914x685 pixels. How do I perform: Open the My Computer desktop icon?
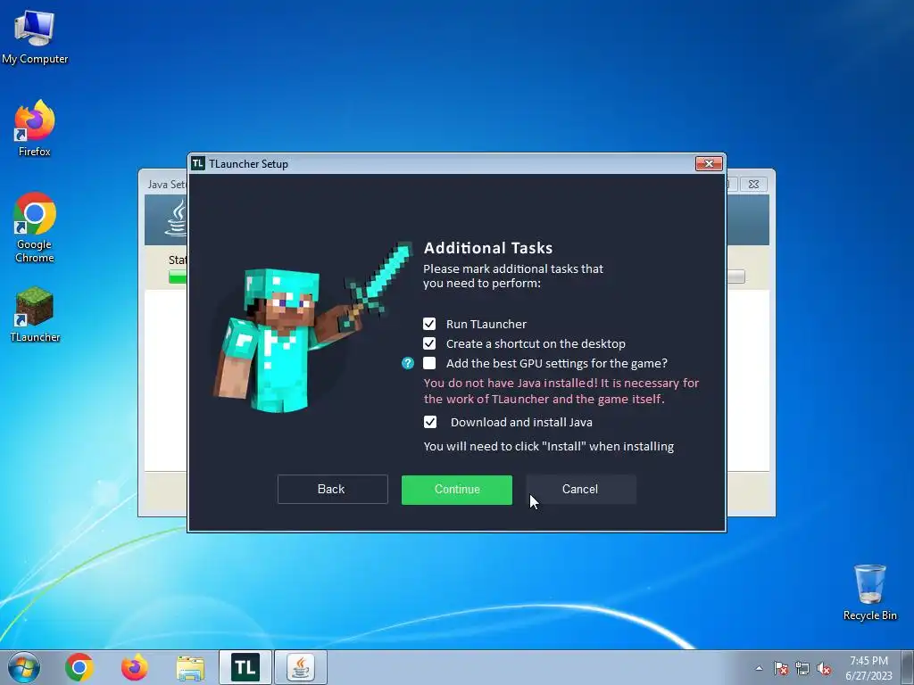[35, 36]
